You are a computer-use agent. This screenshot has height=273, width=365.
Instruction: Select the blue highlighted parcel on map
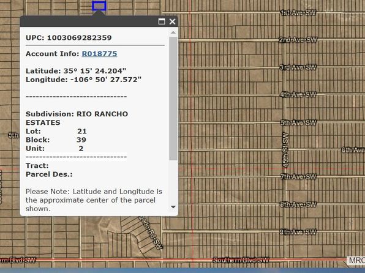(x=99, y=6)
